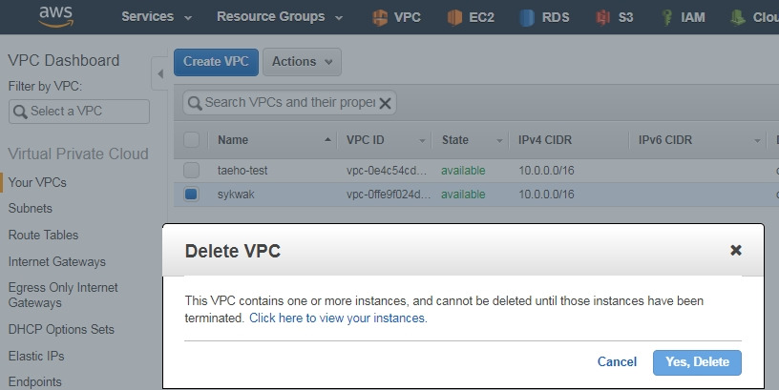Viewport: 779px width, 390px height.
Task: Open Route Tables in the sidebar
Action: 43,235
